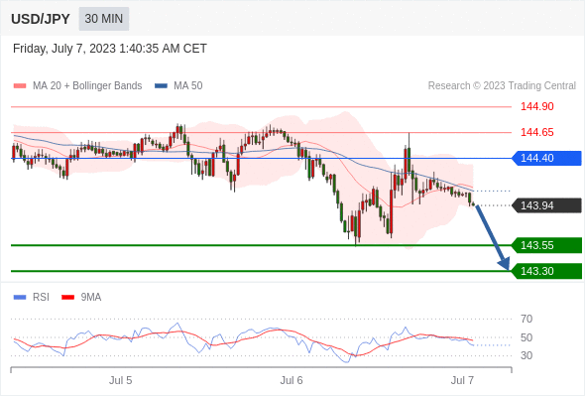
Task: Click the MA 20 + Bollinger Bands swatch
Action: coord(20,86)
